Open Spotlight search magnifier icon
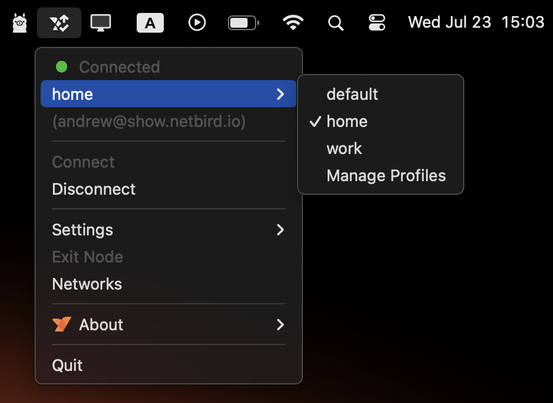This screenshot has height=403, width=553. pos(336,22)
